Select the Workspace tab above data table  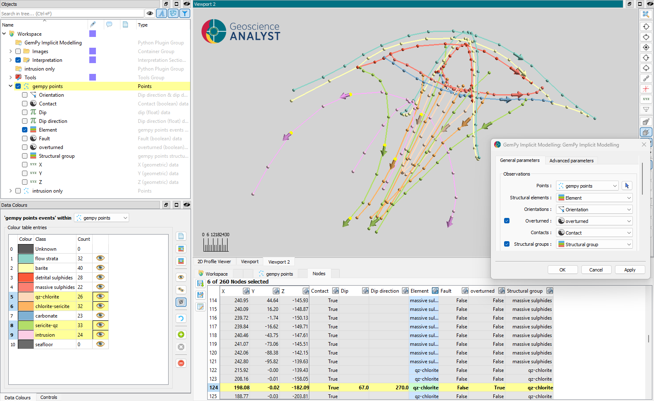click(213, 274)
